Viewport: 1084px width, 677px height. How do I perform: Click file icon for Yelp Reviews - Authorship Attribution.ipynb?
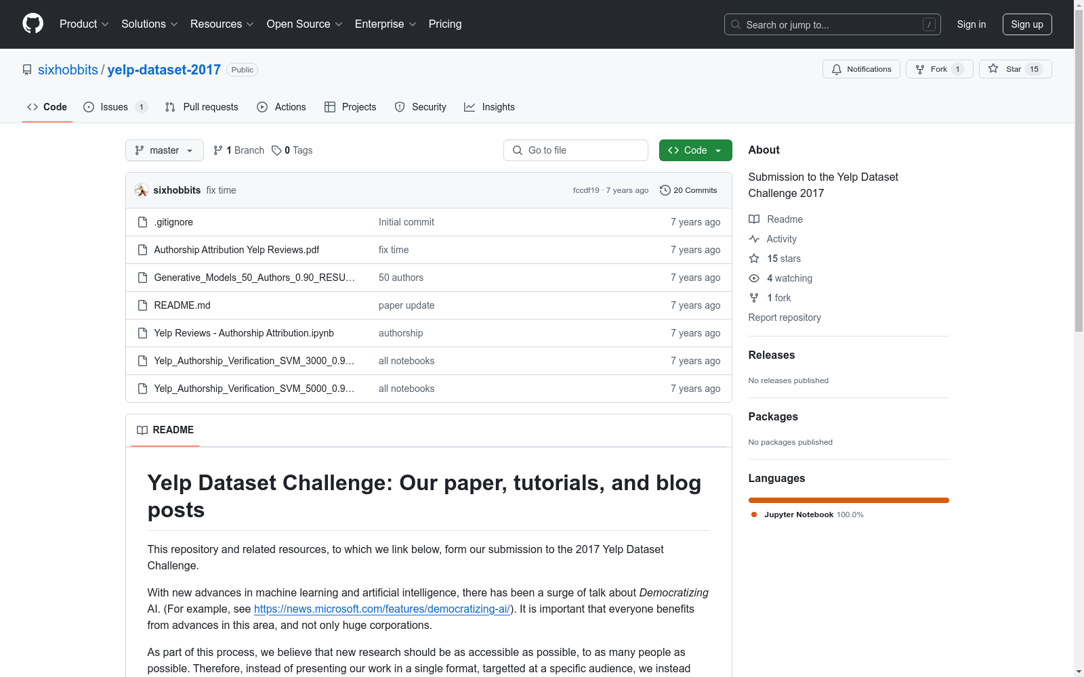(142, 333)
